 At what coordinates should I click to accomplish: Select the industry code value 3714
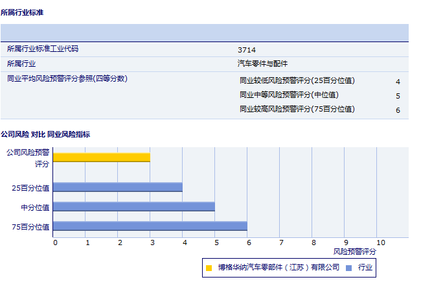247,49
